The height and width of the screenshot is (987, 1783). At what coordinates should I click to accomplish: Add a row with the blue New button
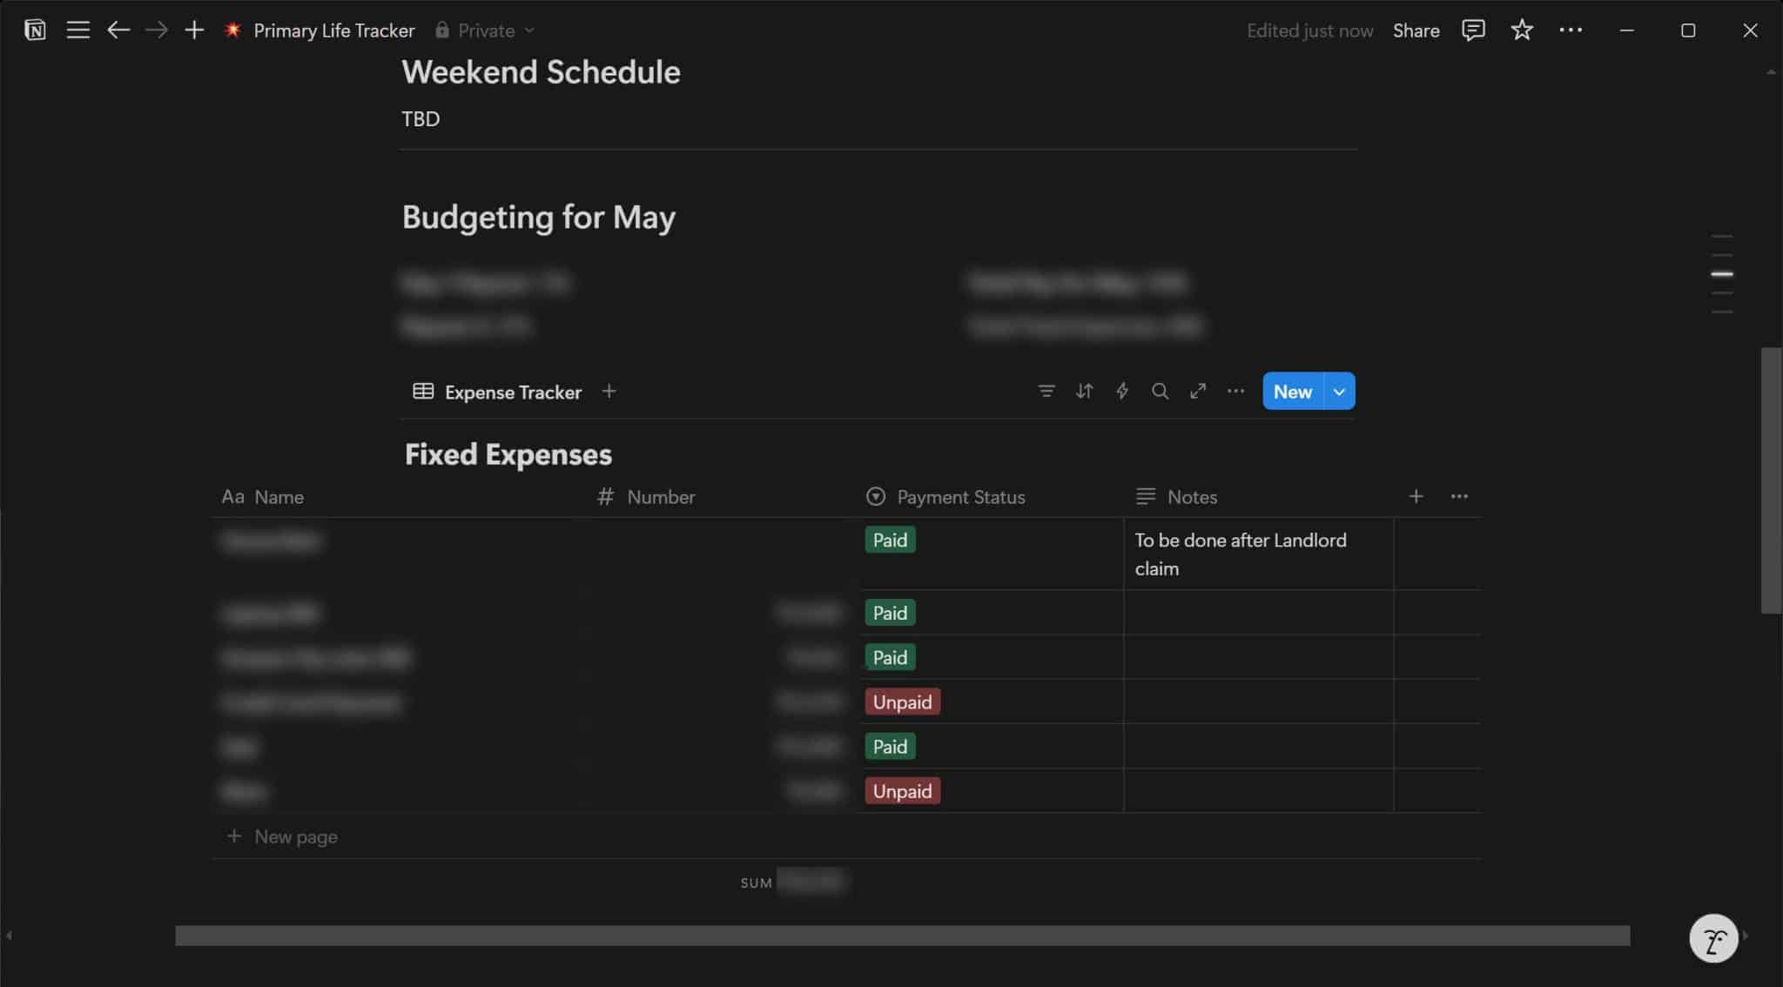(1292, 391)
